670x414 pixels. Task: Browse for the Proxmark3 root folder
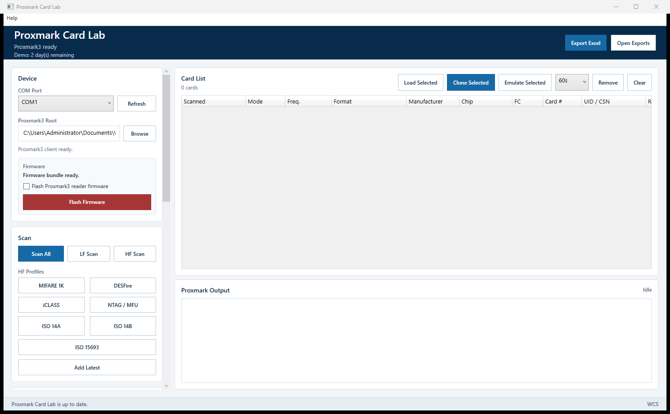(x=140, y=133)
